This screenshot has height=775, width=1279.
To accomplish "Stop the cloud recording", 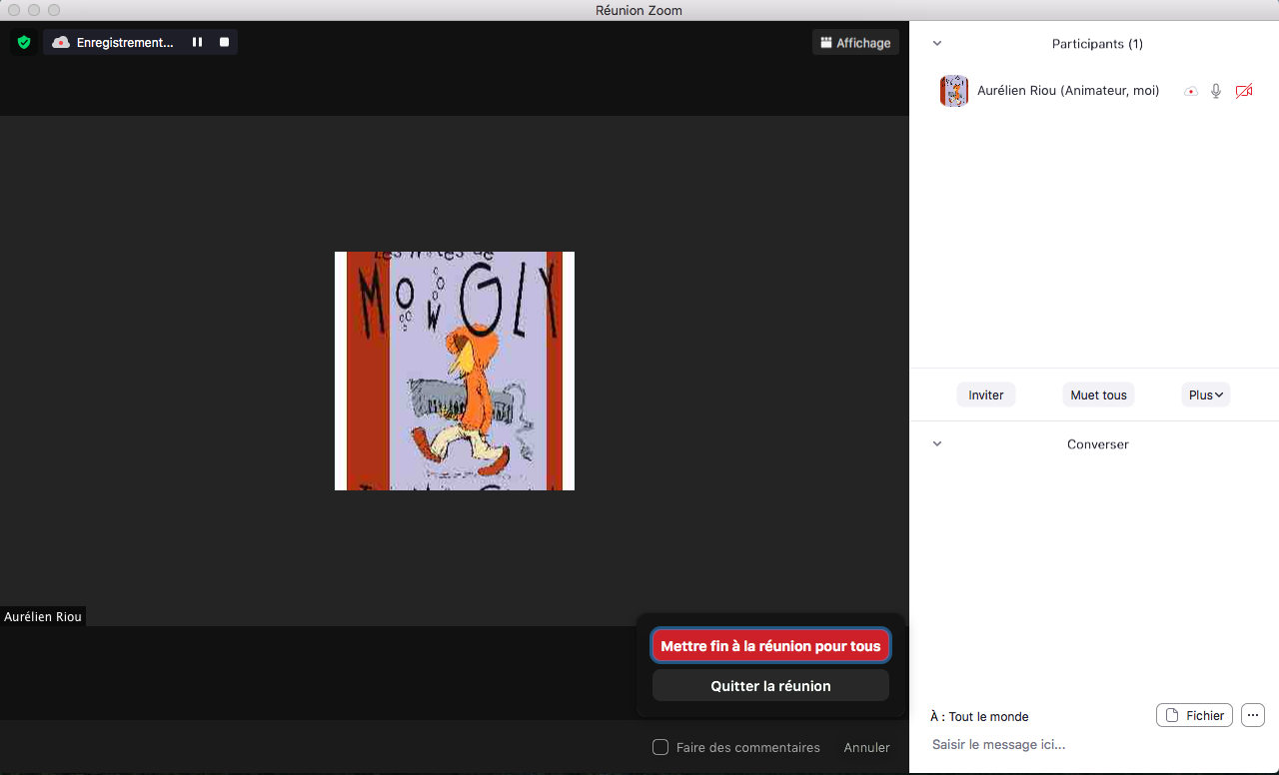I will [224, 43].
